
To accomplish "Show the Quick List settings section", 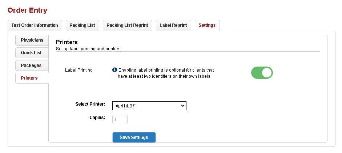I will click(x=31, y=53).
